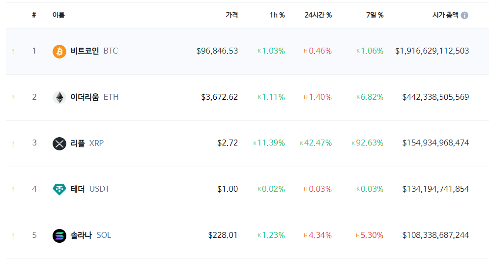Sort by the 1h % column header

pyautogui.click(x=277, y=15)
